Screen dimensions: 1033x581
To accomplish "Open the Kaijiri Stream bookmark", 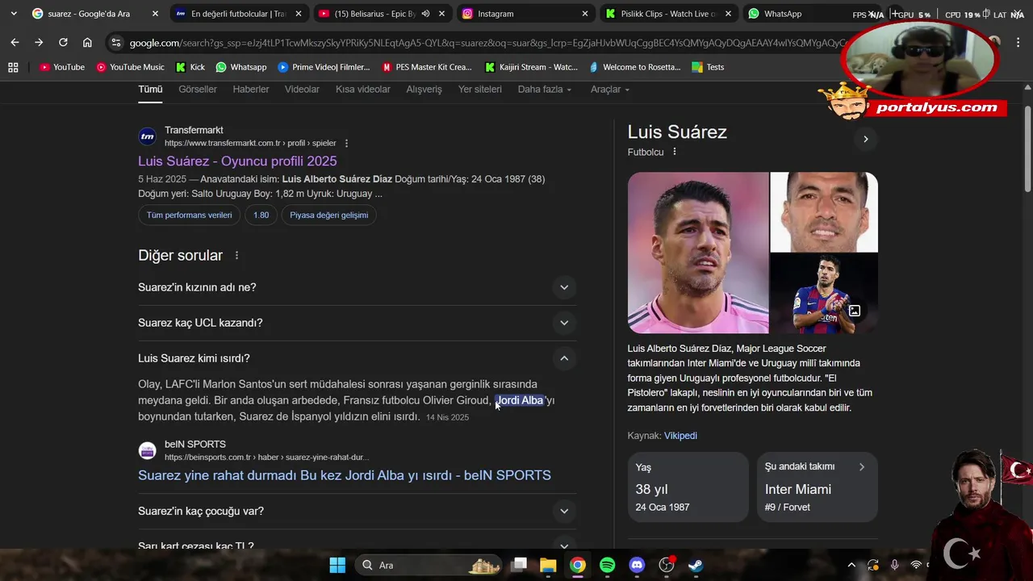I will click(531, 67).
